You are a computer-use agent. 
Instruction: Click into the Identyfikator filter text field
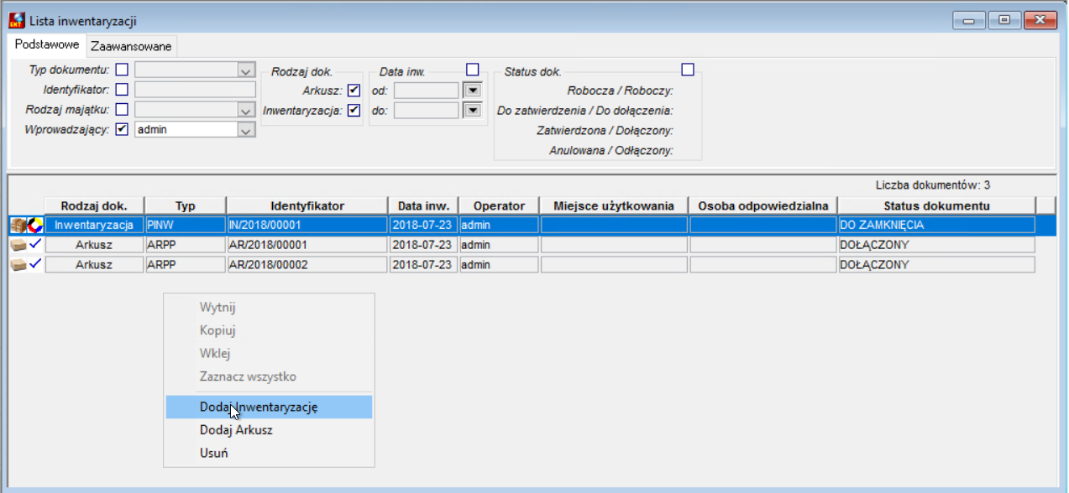[x=195, y=90]
